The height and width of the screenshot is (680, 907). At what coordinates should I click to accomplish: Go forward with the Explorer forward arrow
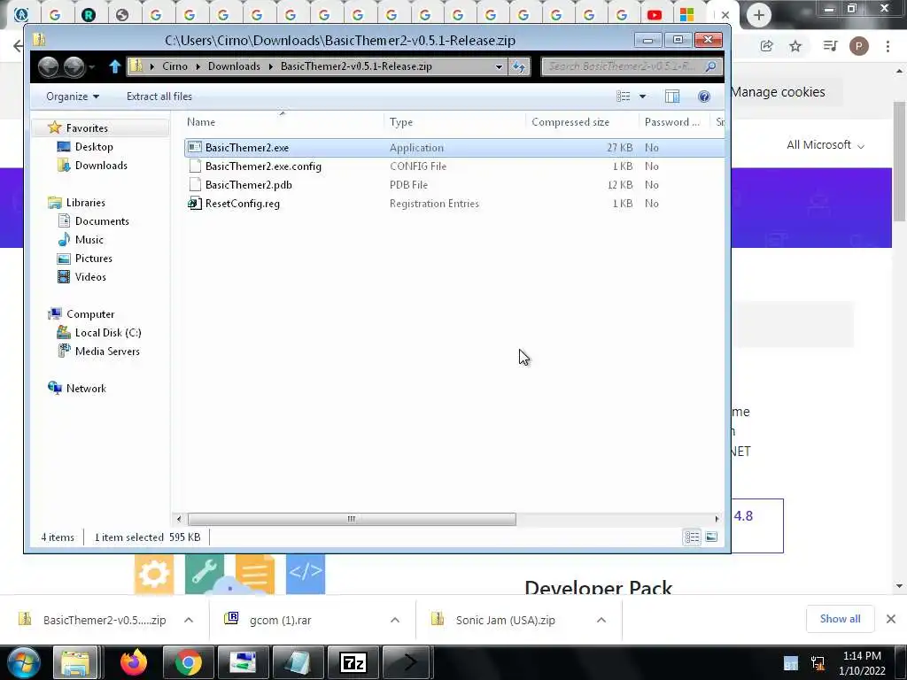pos(74,66)
